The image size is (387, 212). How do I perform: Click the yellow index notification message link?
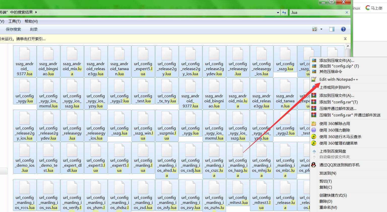pyautogui.click(x=24, y=39)
